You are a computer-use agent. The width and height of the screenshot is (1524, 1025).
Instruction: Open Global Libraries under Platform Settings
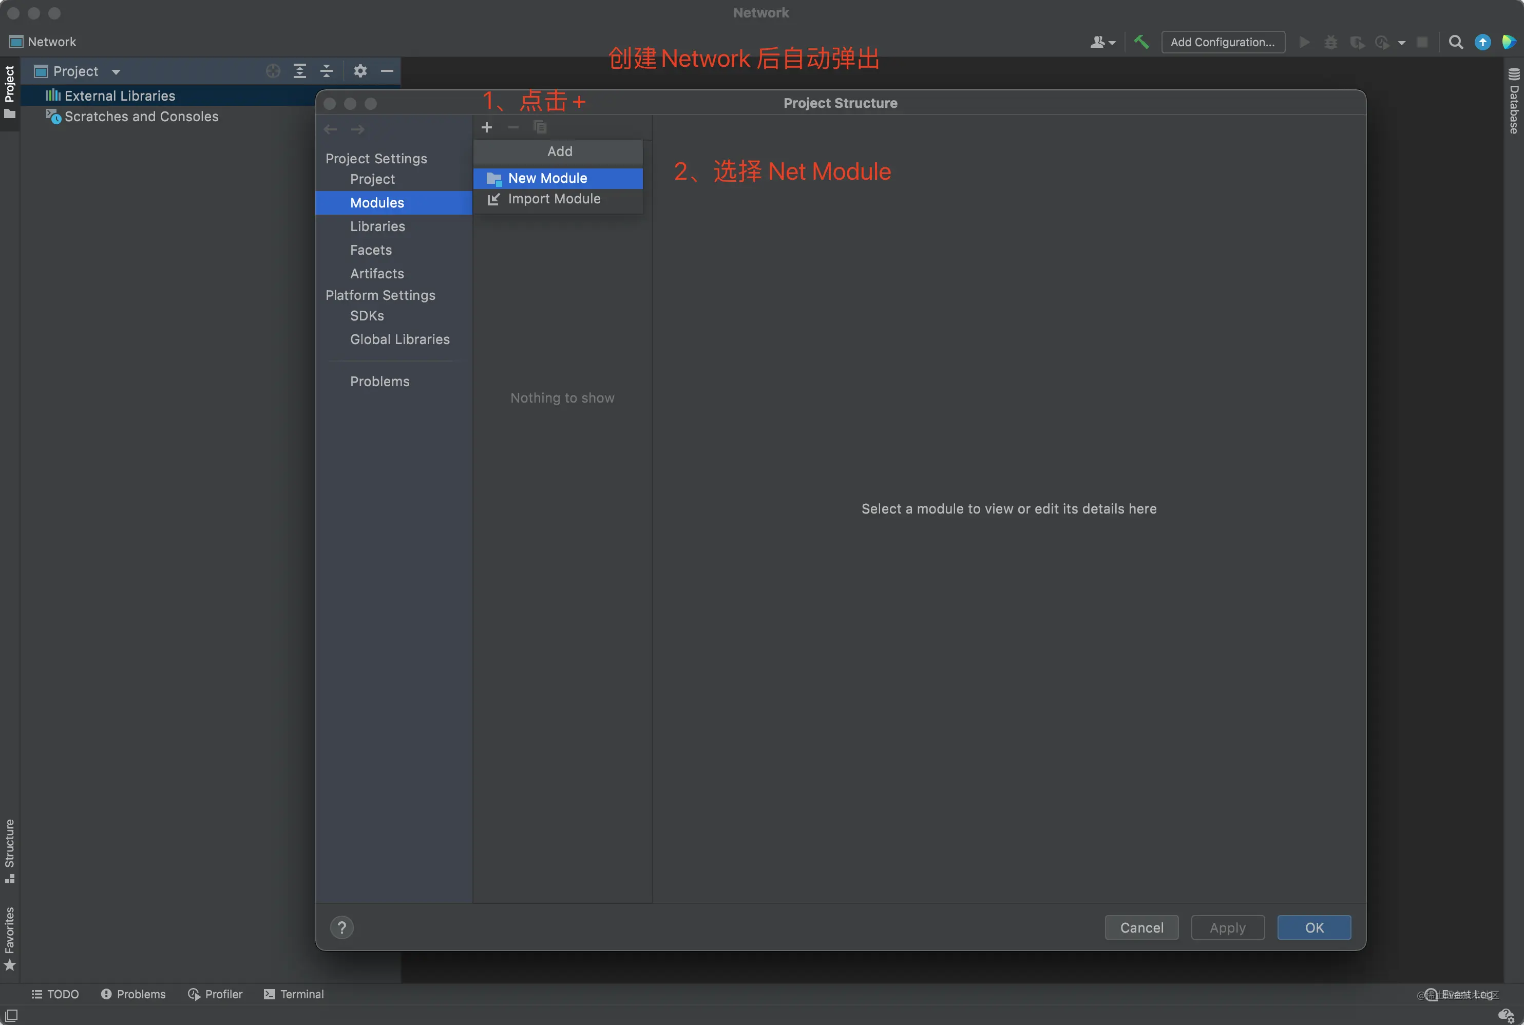[x=400, y=339]
